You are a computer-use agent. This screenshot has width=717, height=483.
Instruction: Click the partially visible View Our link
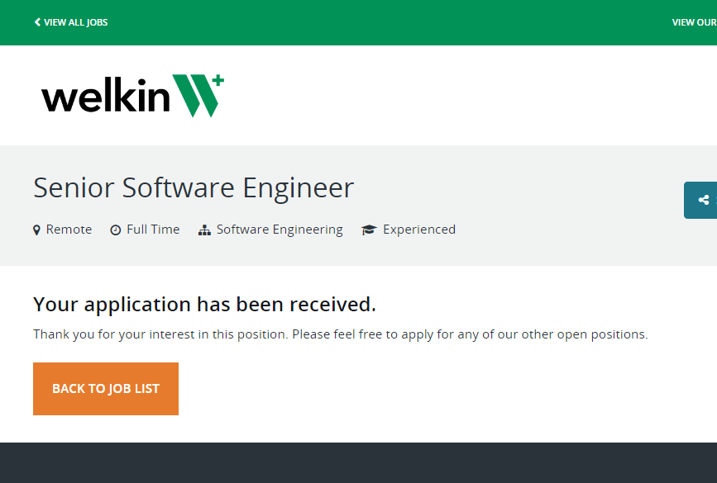pyautogui.click(x=694, y=22)
